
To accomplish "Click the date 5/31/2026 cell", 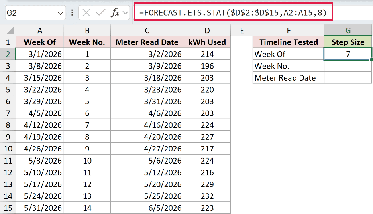I will (40, 208).
